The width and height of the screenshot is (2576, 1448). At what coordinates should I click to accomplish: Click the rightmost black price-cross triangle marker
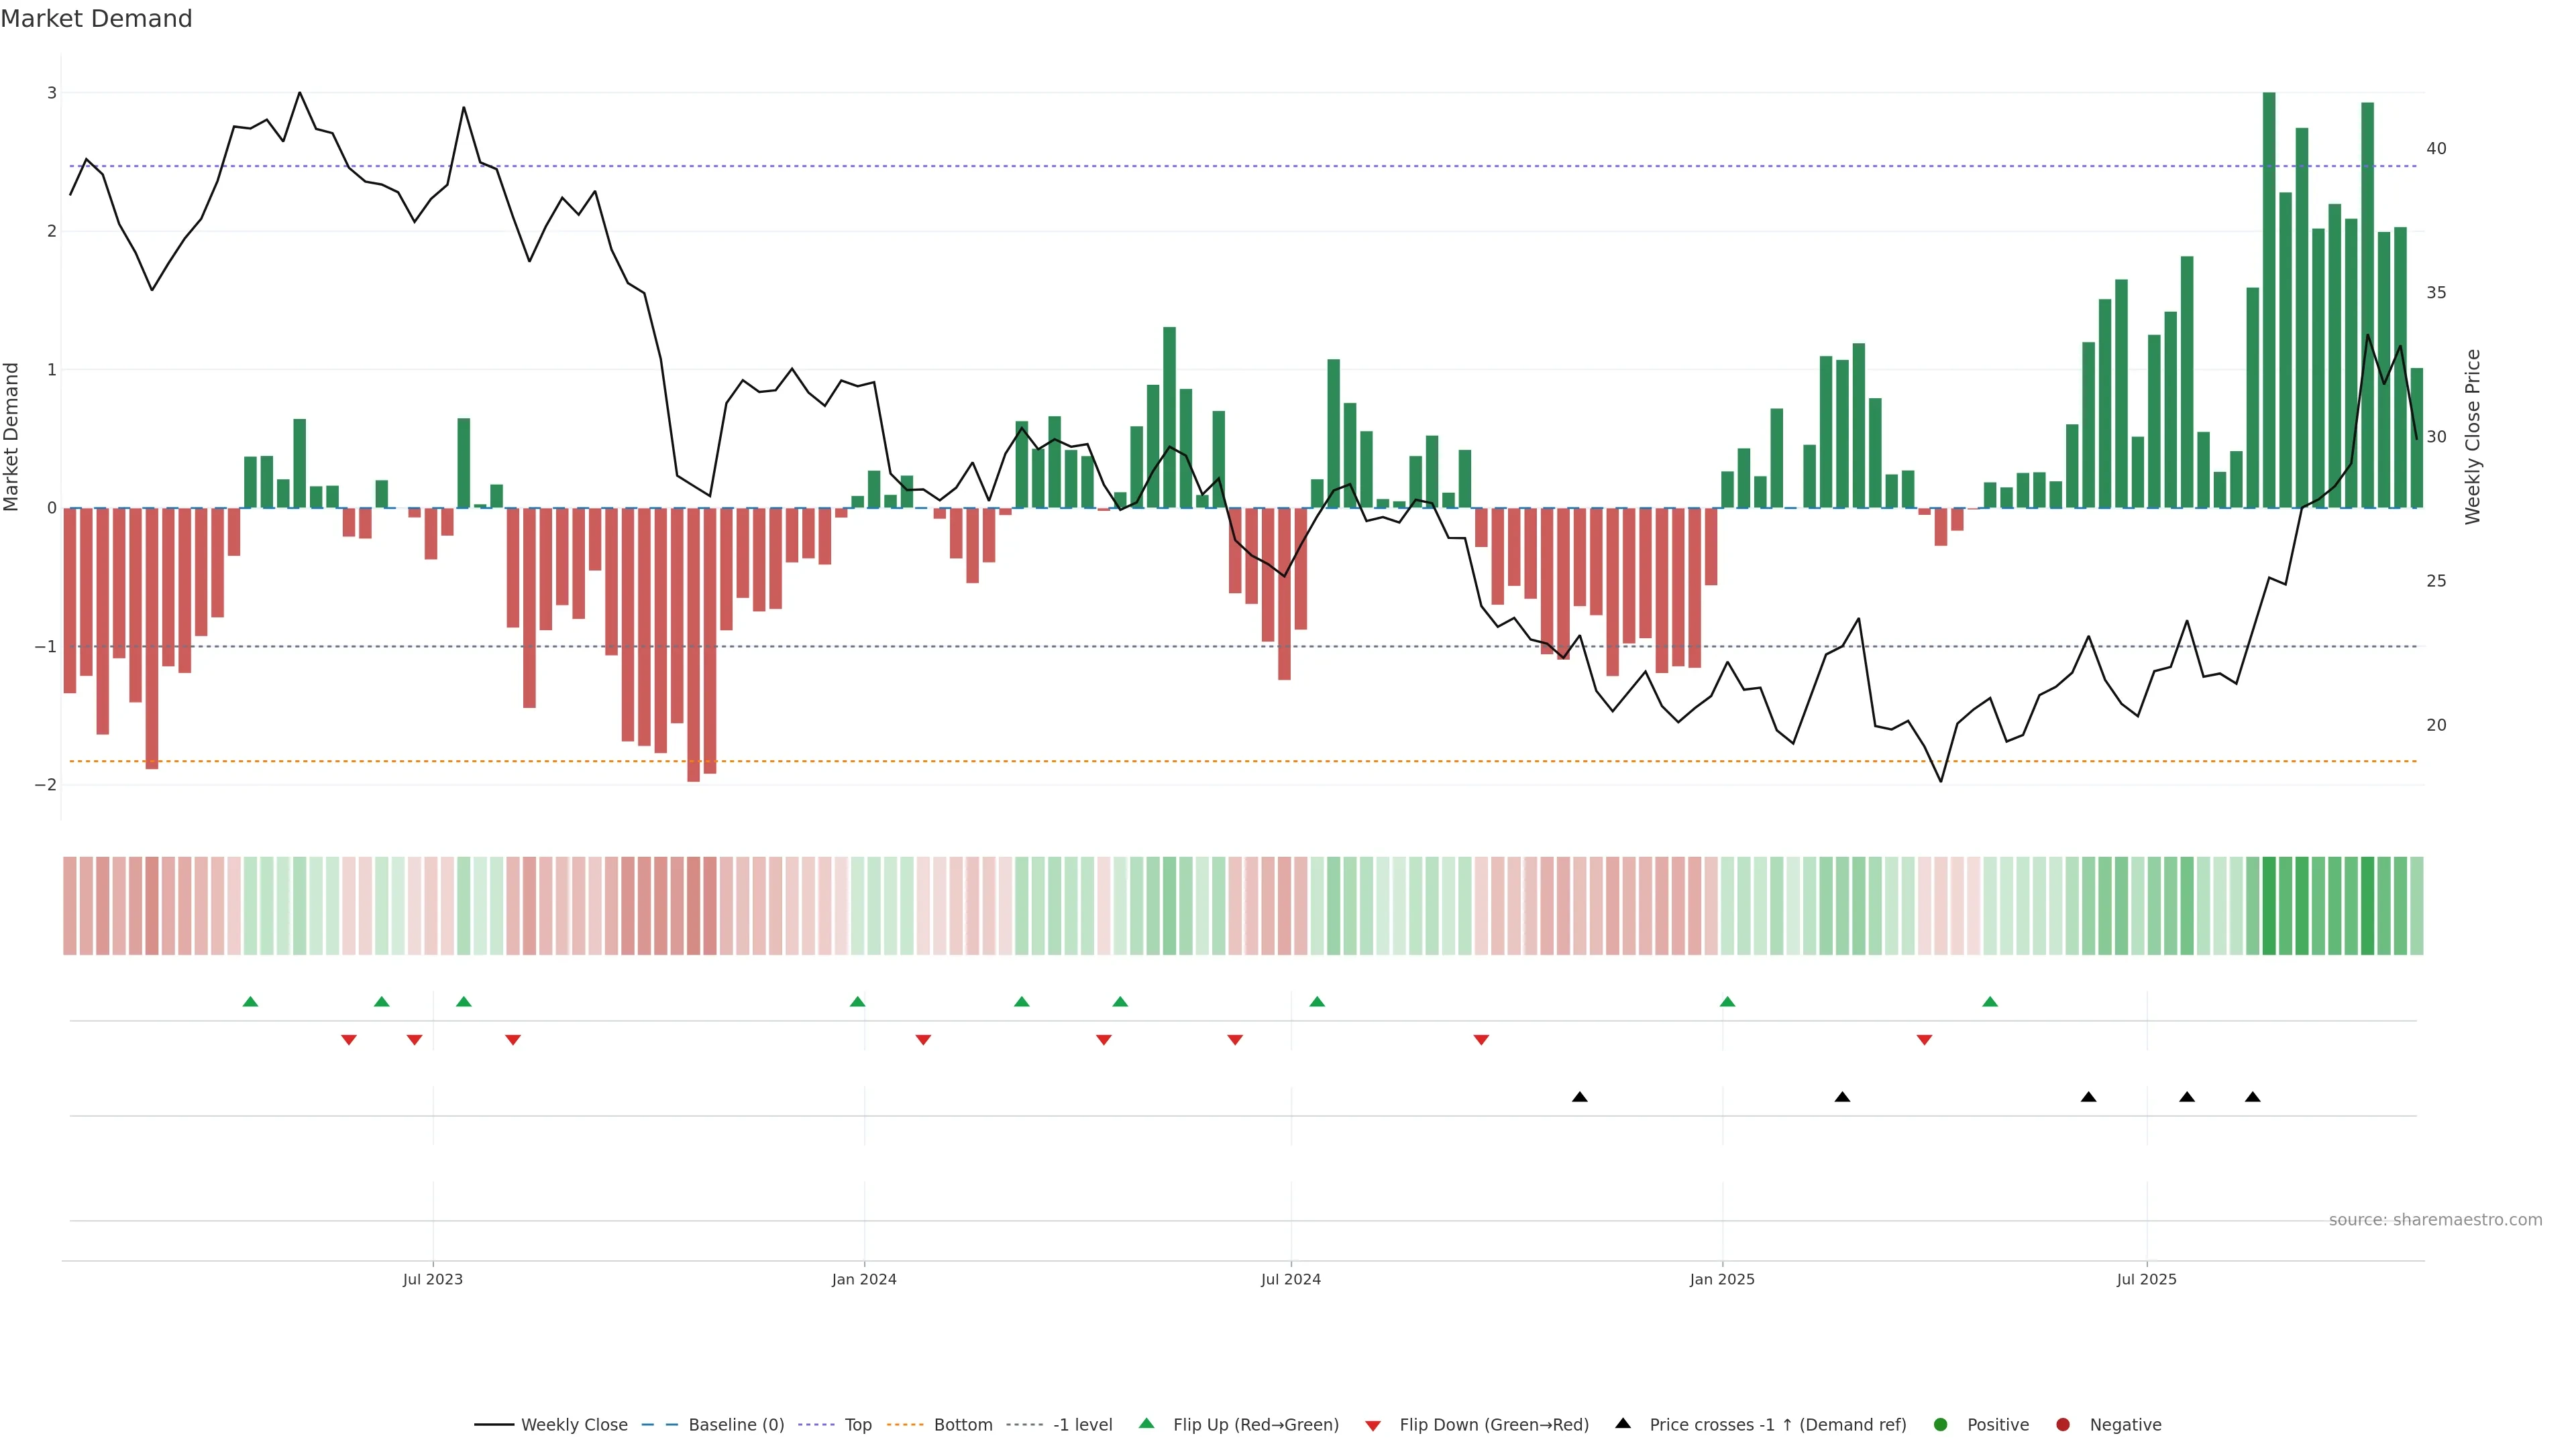(x=2253, y=1097)
